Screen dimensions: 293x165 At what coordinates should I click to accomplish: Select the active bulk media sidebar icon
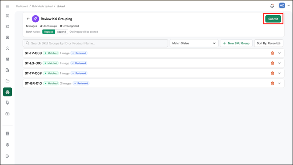tap(7, 92)
